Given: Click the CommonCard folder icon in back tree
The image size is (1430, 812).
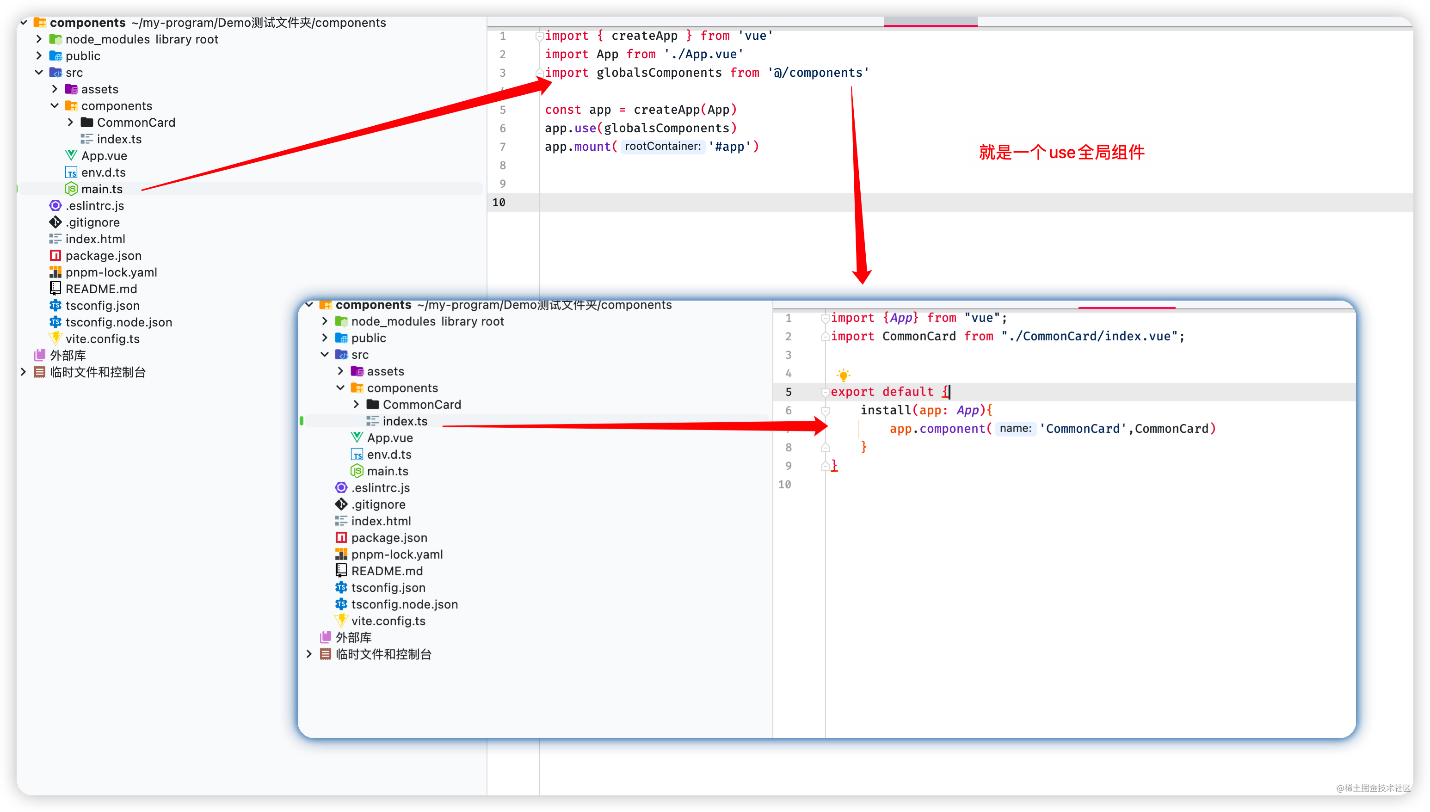Looking at the screenshot, I should [x=86, y=122].
